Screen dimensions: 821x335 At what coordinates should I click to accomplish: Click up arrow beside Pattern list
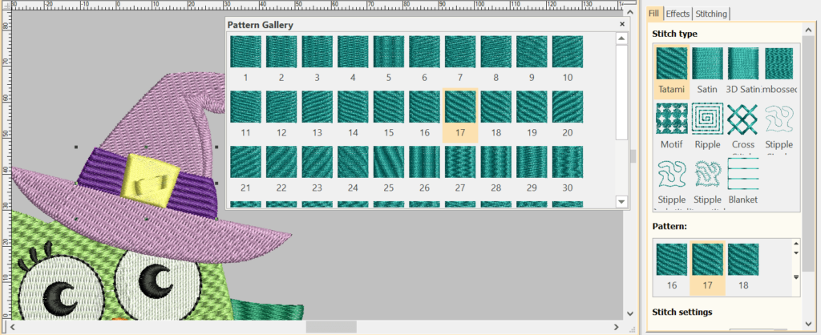[795, 242]
